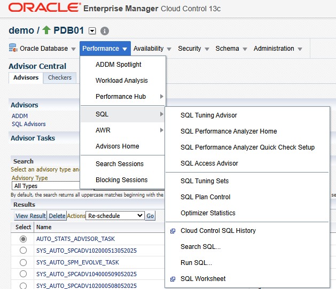Screen dimensions: 336x289
Task: Open the Actions Re-schedule dropdown
Action: pyautogui.click(x=115, y=216)
